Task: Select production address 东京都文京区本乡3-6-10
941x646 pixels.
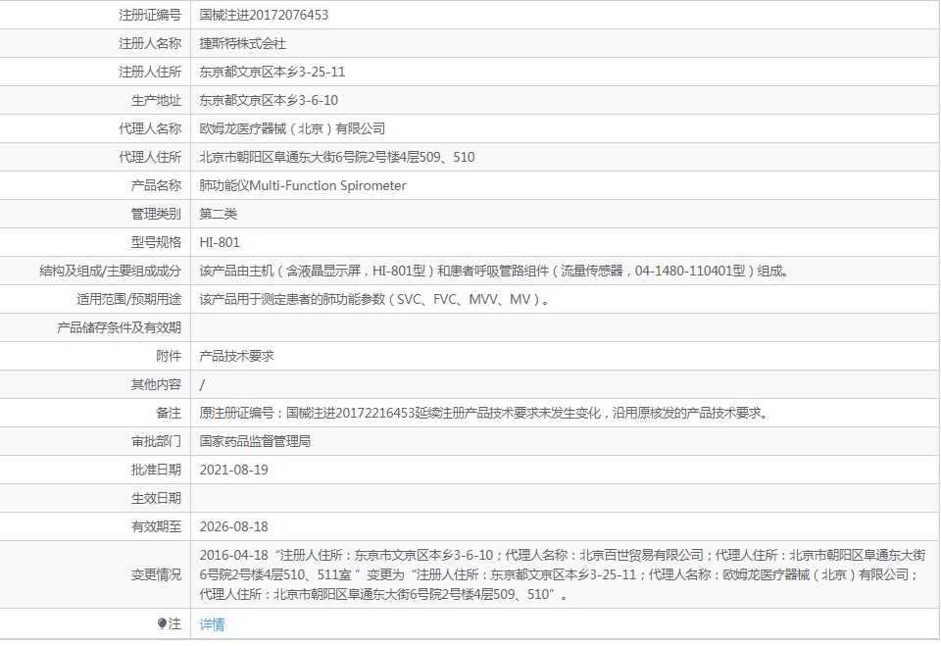Action: 269,100
